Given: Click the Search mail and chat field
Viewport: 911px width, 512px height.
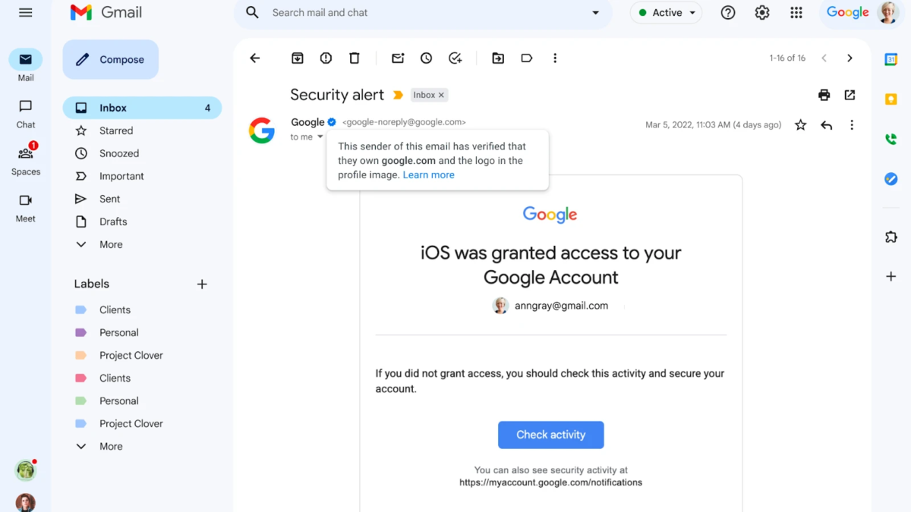Looking at the screenshot, I should (425, 13).
